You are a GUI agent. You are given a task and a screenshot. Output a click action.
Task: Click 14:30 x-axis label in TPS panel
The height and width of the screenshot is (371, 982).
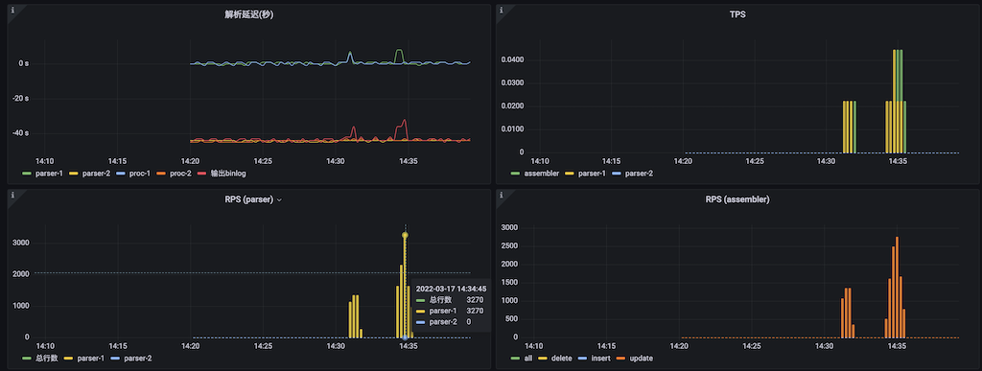point(826,161)
